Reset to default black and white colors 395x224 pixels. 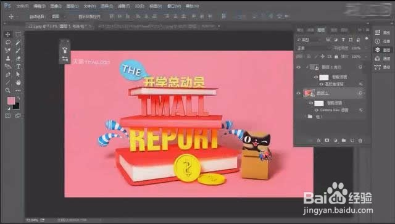click(8, 108)
